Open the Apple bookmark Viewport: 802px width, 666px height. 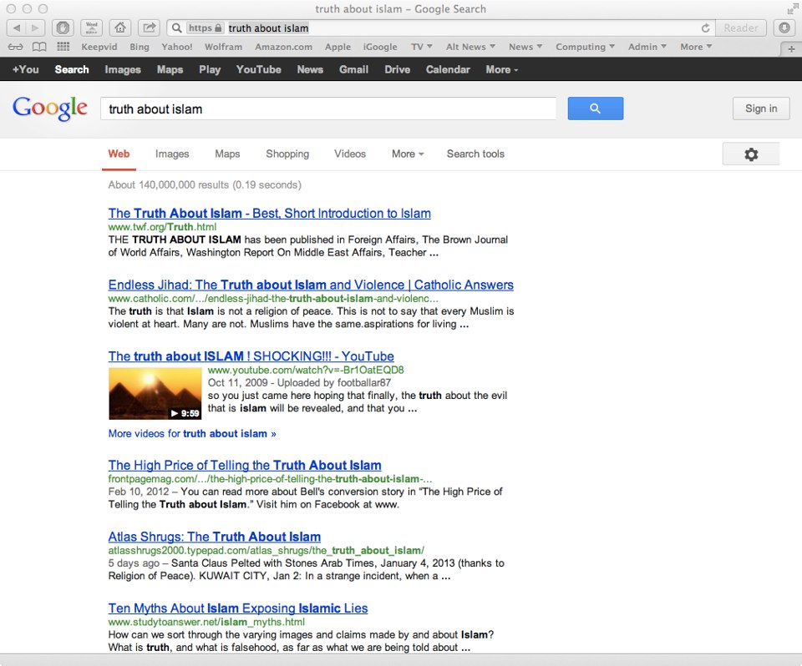[x=338, y=47]
